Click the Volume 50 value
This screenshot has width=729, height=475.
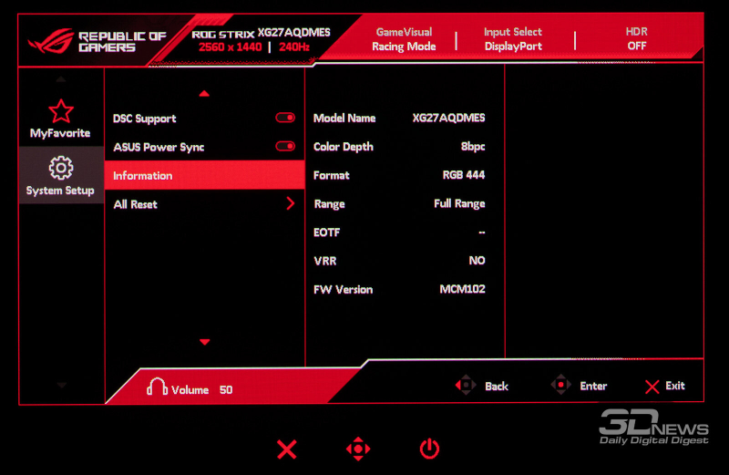[x=226, y=389]
